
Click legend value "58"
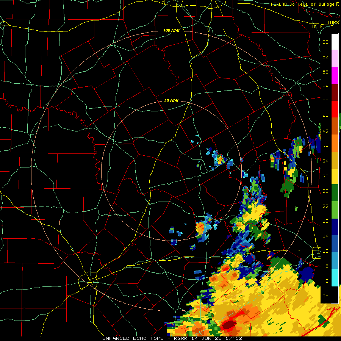tap(325, 72)
